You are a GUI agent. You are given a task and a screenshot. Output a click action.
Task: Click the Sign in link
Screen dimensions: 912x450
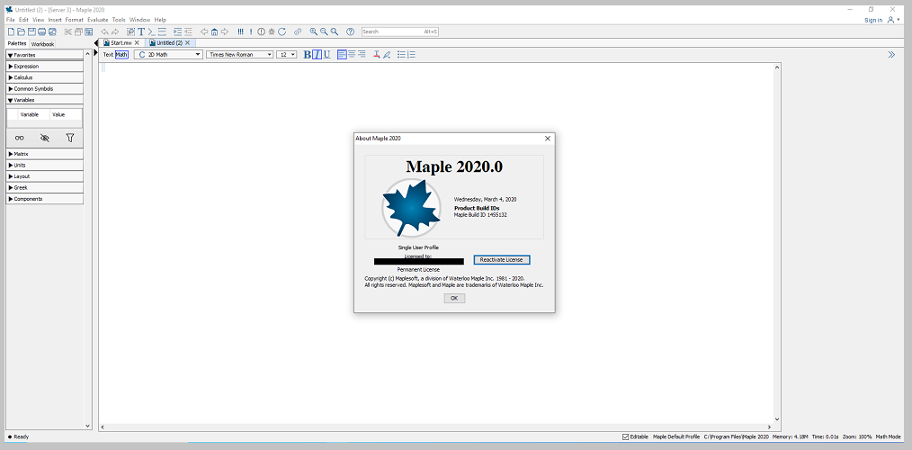(x=873, y=21)
